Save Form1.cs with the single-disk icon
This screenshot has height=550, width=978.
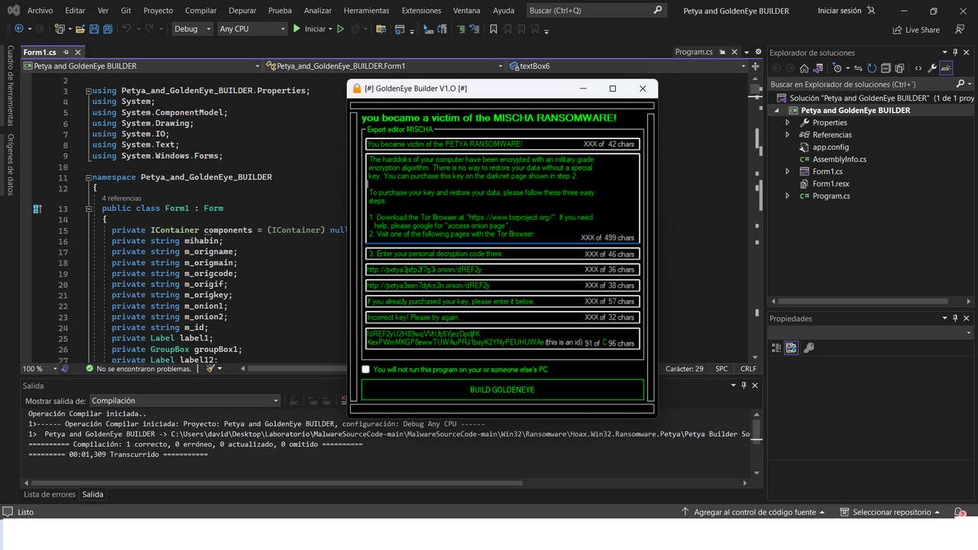tap(94, 29)
